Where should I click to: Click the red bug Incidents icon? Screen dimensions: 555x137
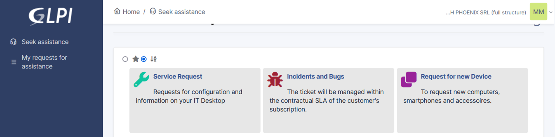pyautogui.click(x=275, y=80)
